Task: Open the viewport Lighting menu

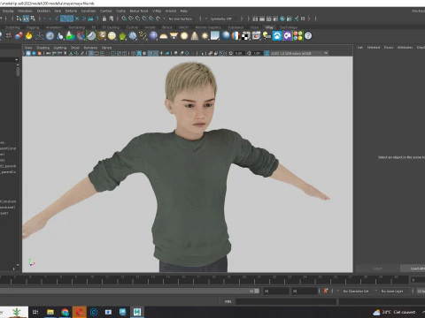Action: point(60,48)
